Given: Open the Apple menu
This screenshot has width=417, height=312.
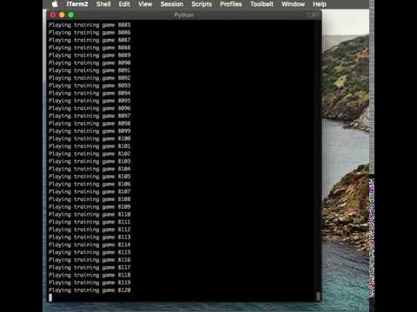Looking at the screenshot, I should (x=55, y=4).
